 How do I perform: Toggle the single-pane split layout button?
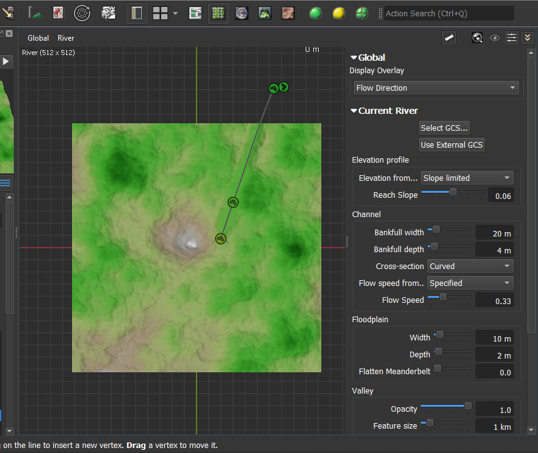137,13
